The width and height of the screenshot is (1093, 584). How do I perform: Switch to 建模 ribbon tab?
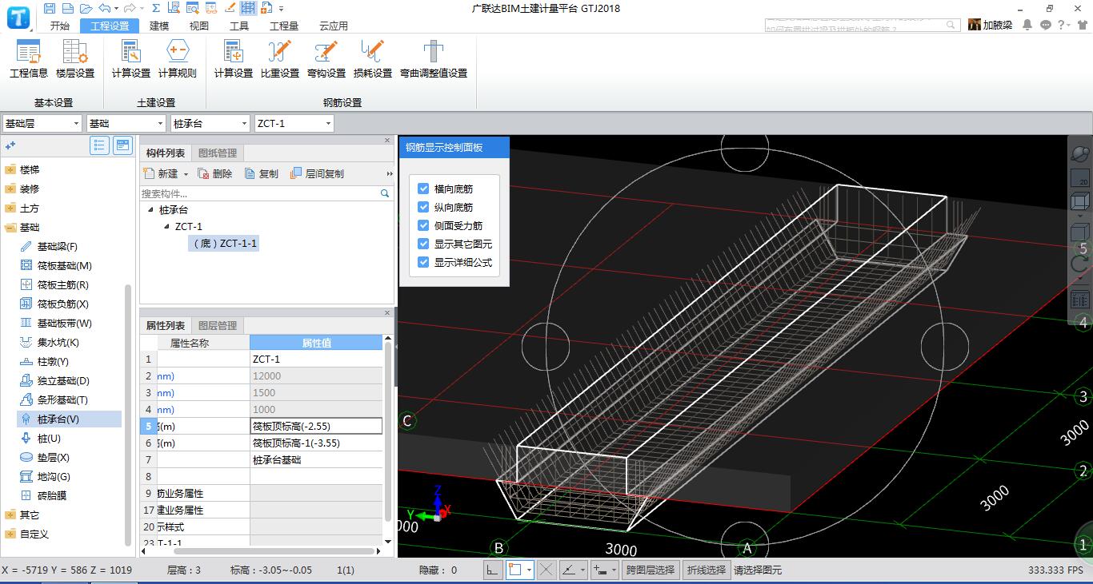tap(159, 26)
